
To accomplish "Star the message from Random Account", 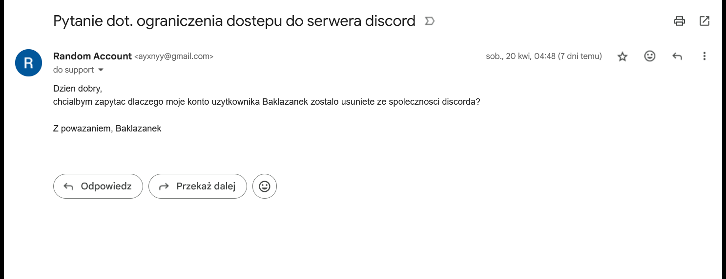I will pos(622,56).
